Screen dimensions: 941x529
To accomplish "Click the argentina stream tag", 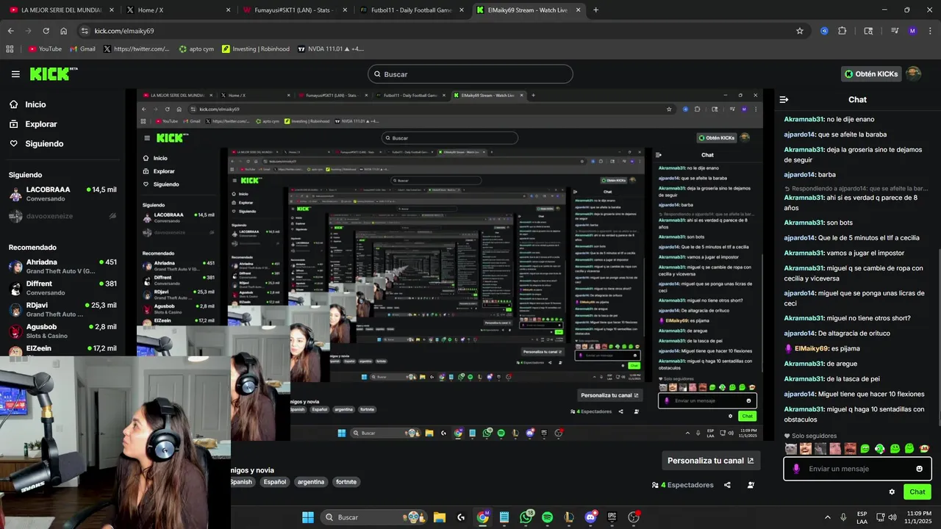I will click(x=311, y=482).
